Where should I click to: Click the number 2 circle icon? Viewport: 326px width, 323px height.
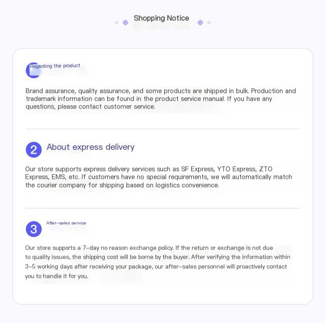click(33, 149)
